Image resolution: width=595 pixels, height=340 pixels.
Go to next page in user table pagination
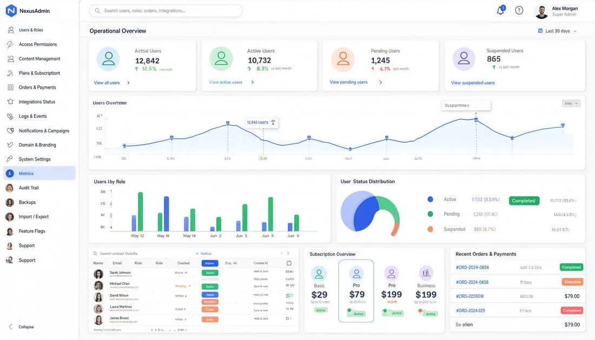pyautogui.click(x=186, y=330)
